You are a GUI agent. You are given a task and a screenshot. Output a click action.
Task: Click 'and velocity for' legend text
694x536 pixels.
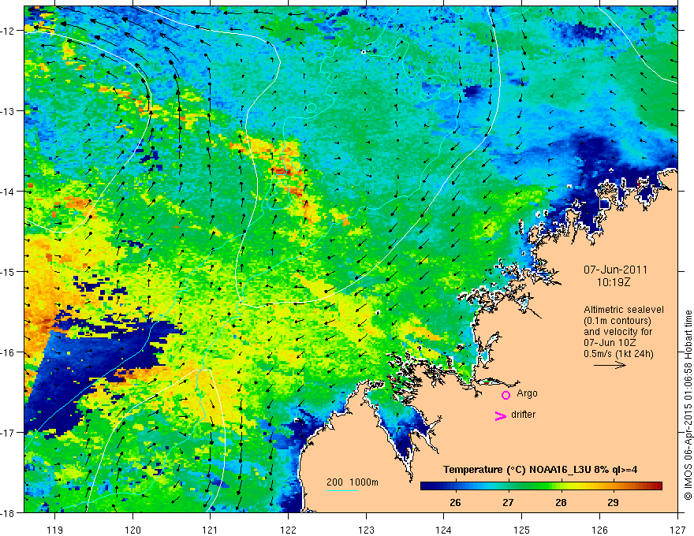pos(618,332)
